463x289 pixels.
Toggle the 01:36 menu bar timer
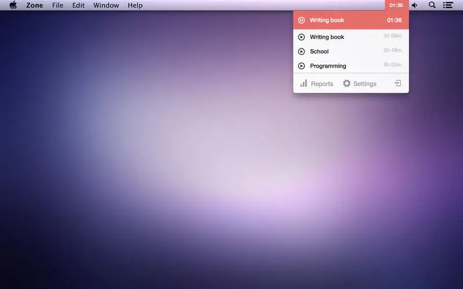pyautogui.click(x=396, y=5)
